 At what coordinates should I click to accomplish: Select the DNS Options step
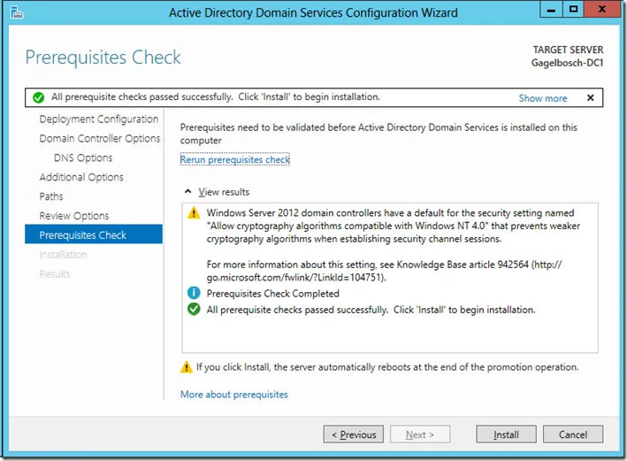tap(83, 158)
